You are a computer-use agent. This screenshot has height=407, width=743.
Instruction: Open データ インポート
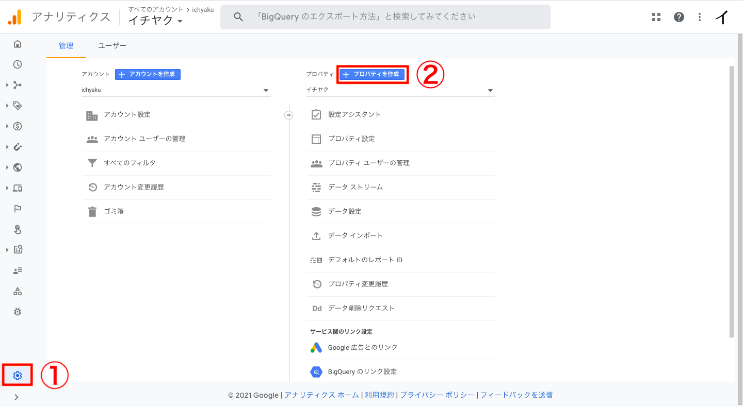pyautogui.click(x=400, y=236)
